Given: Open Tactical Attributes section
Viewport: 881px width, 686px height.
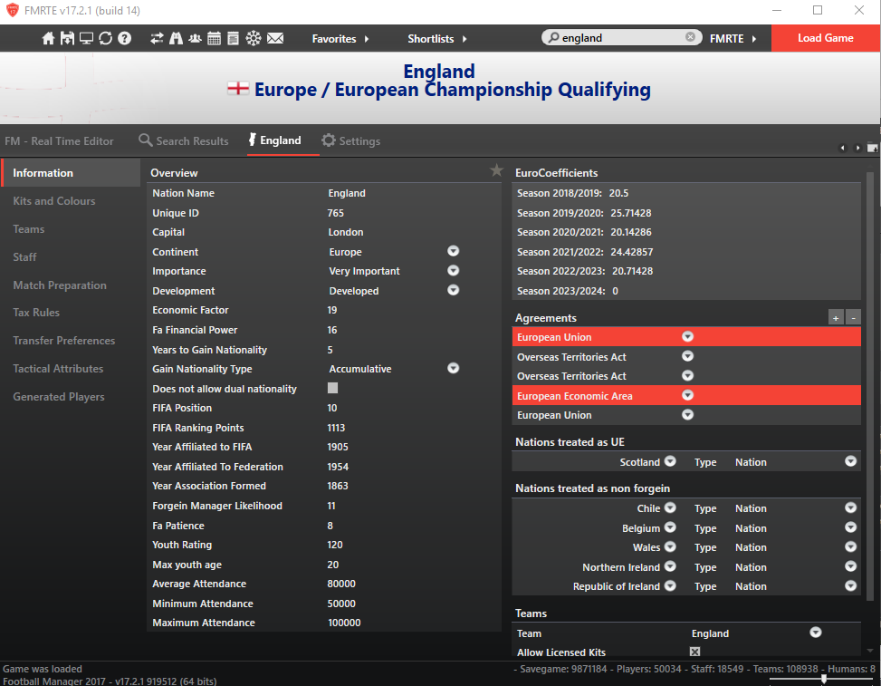Looking at the screenshot, I should click(59, 368).
